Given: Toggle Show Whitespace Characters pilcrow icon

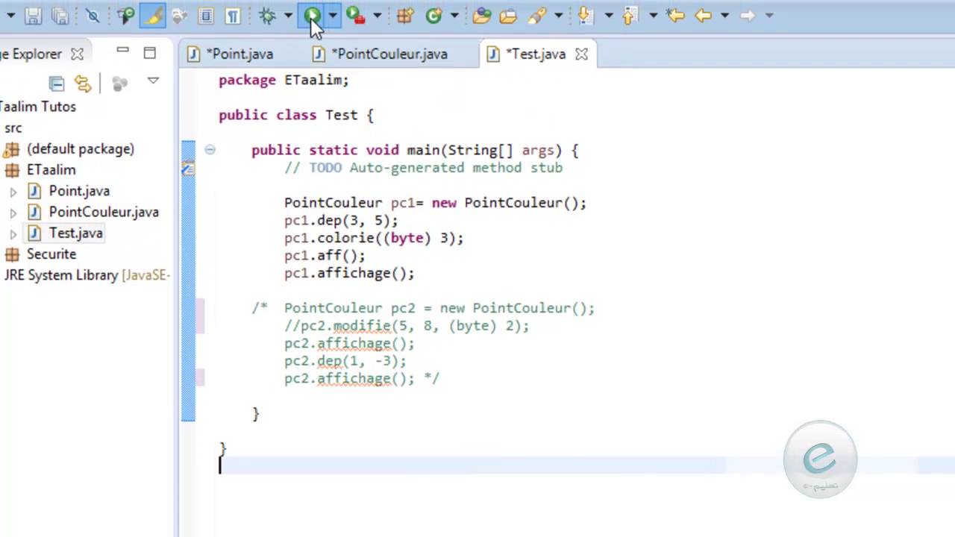Looking at the screenshot, I should point(233,15).
